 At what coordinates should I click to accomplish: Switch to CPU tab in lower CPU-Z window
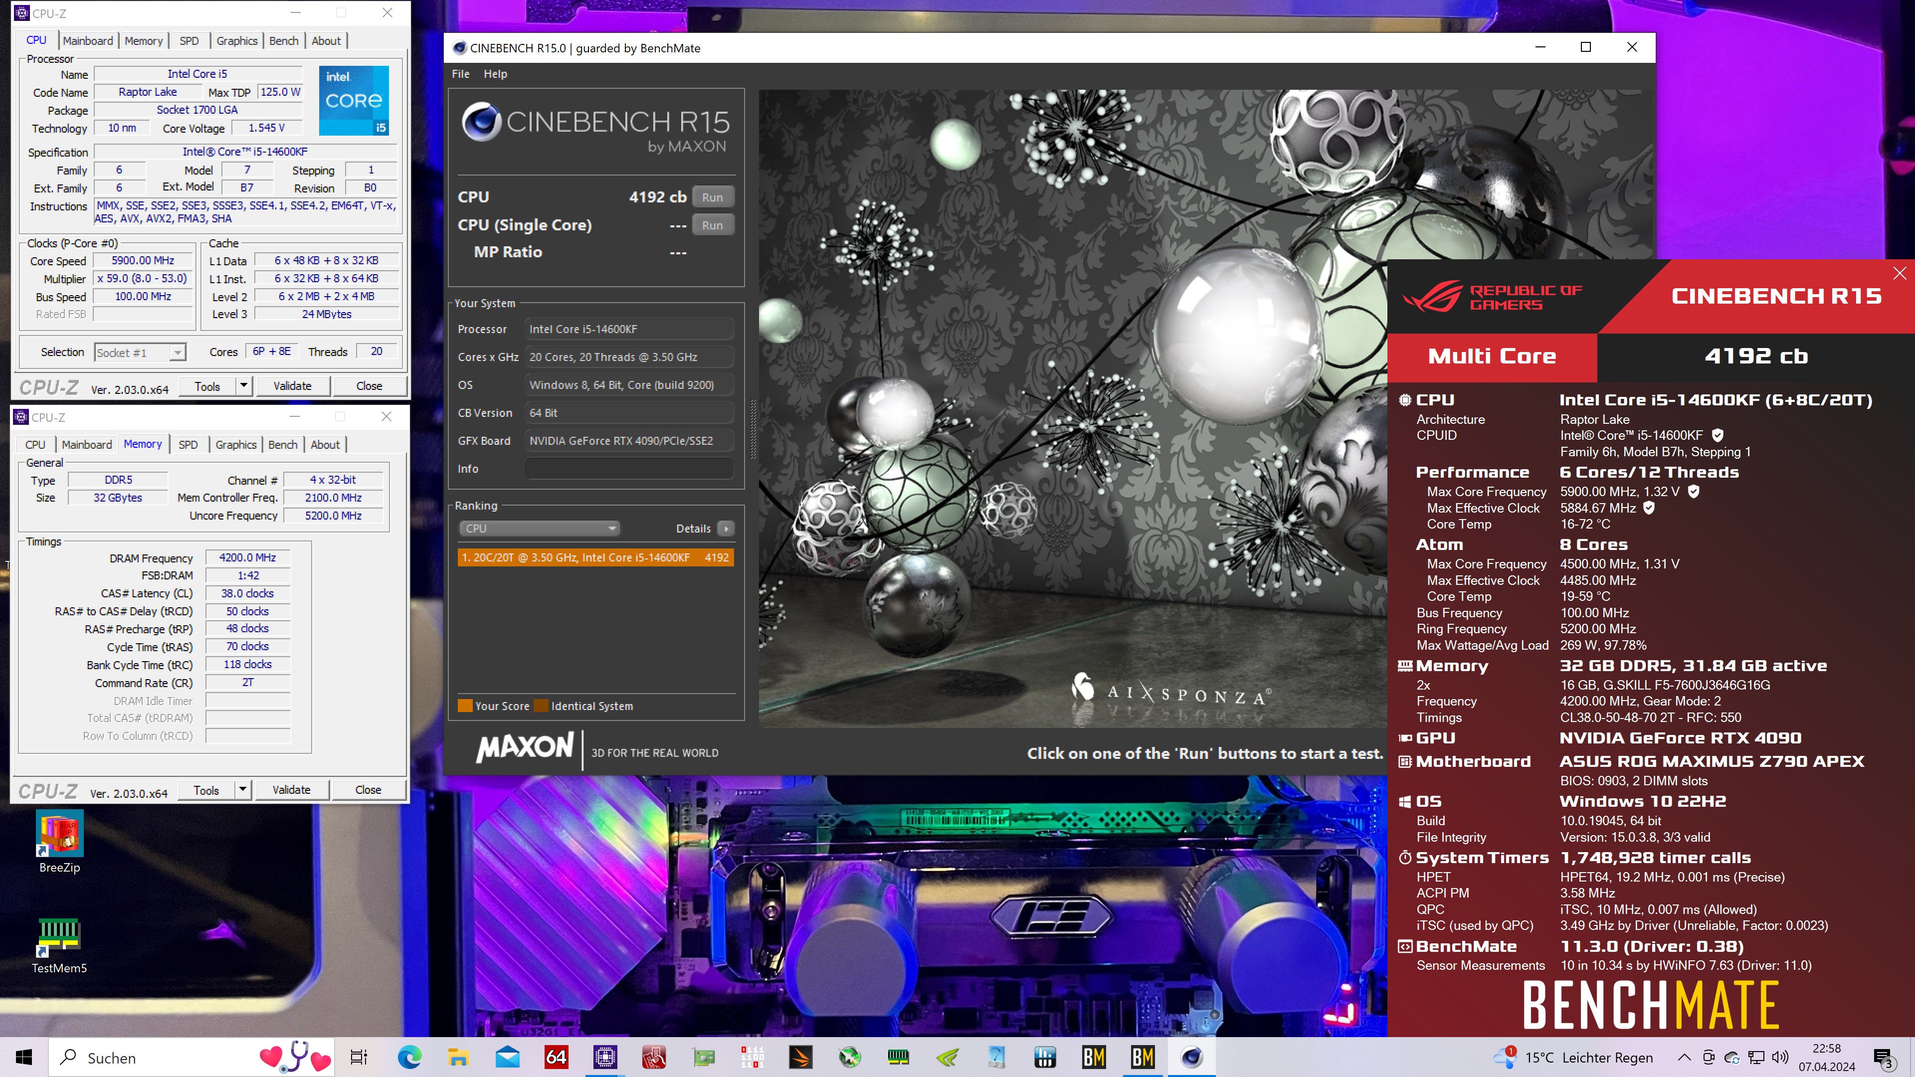tap(35, 444)
